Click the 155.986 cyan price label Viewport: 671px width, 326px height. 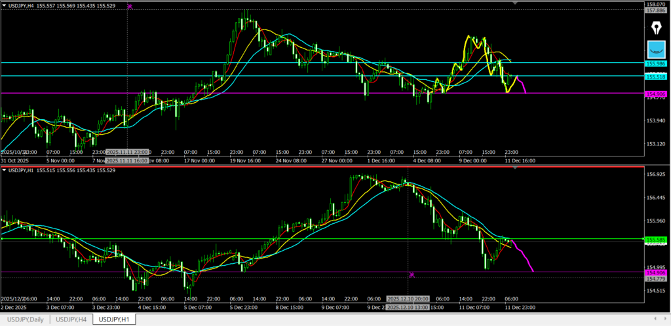tap(656, 63)
